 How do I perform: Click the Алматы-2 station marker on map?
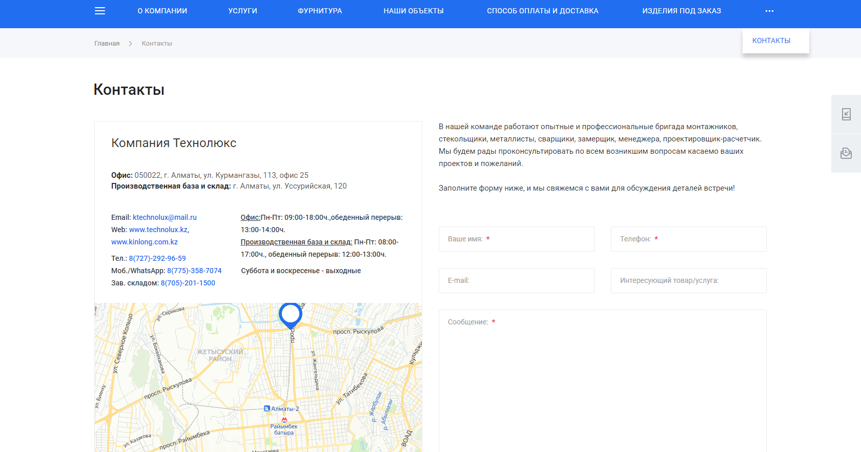[266, 408]
